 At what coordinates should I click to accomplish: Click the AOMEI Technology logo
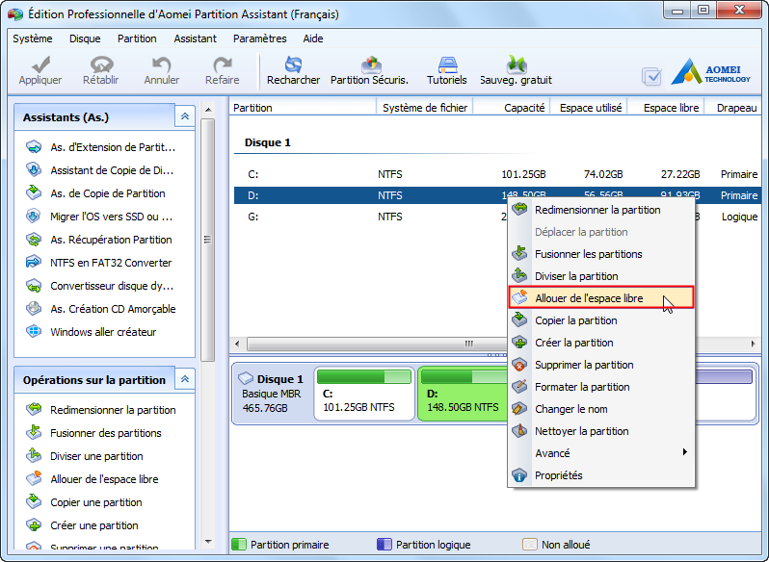click(710, 72)
